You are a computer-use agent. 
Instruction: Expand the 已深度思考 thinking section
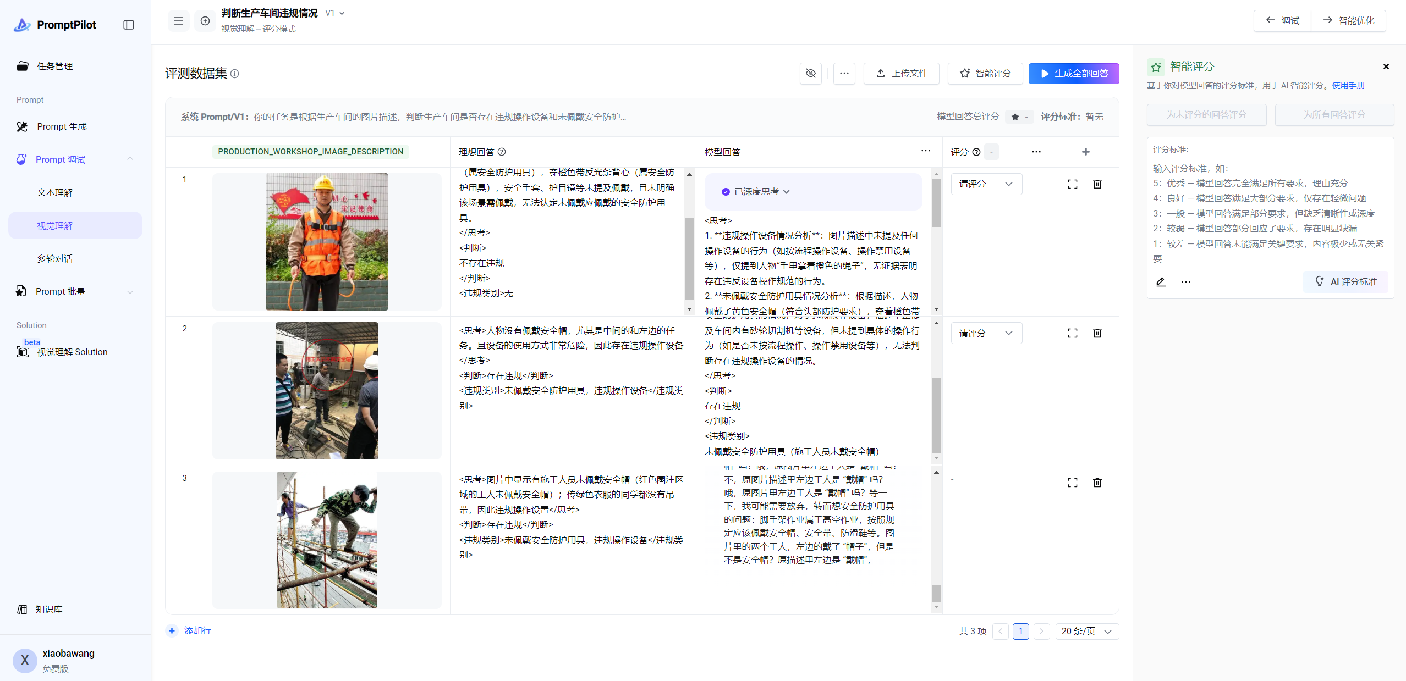[786, 192]
